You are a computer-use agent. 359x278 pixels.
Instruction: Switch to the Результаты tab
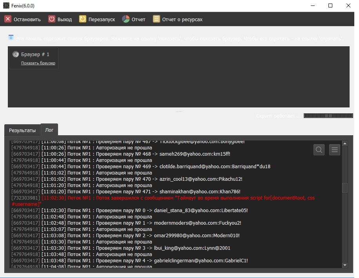point(22,130)
